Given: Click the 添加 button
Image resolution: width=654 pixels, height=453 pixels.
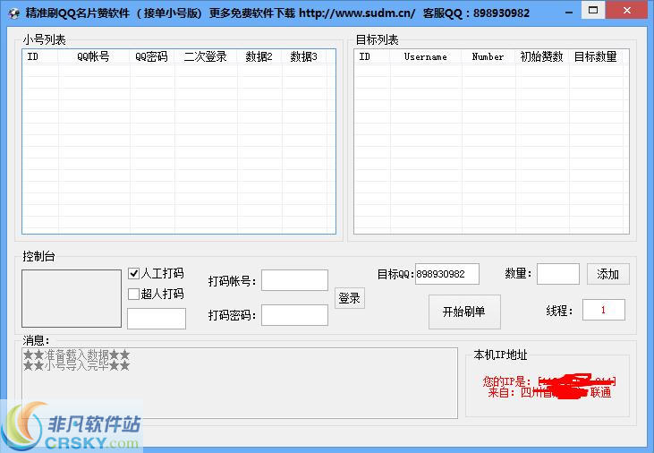Looking at the screenshot, I should (608, 274).
